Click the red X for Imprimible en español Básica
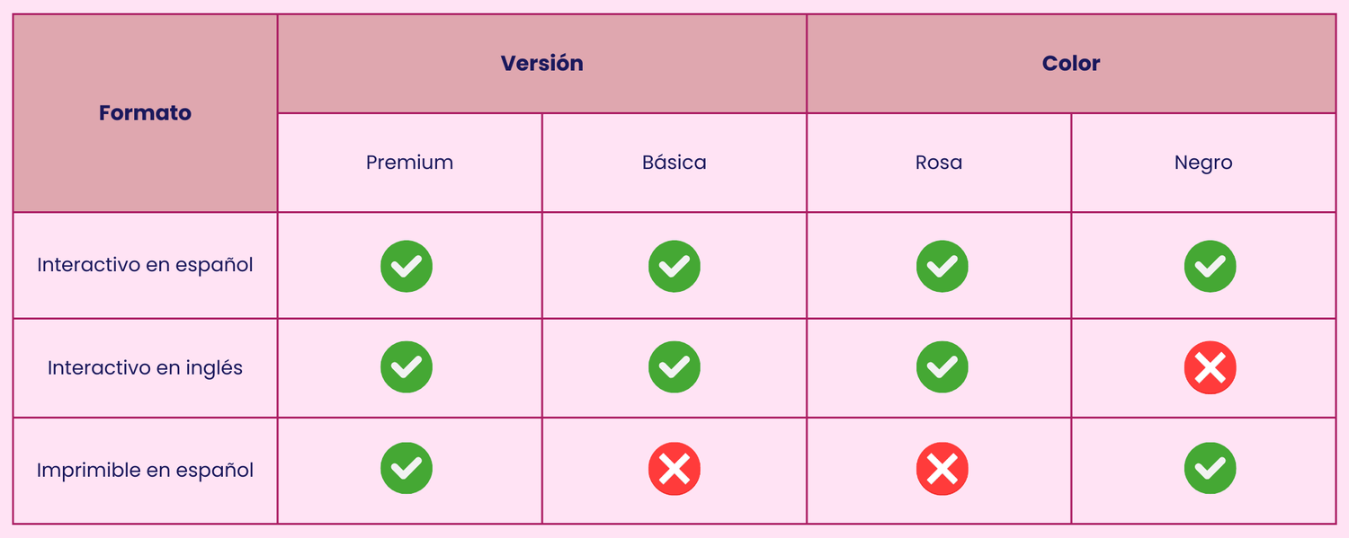 [x=674, y=469]
